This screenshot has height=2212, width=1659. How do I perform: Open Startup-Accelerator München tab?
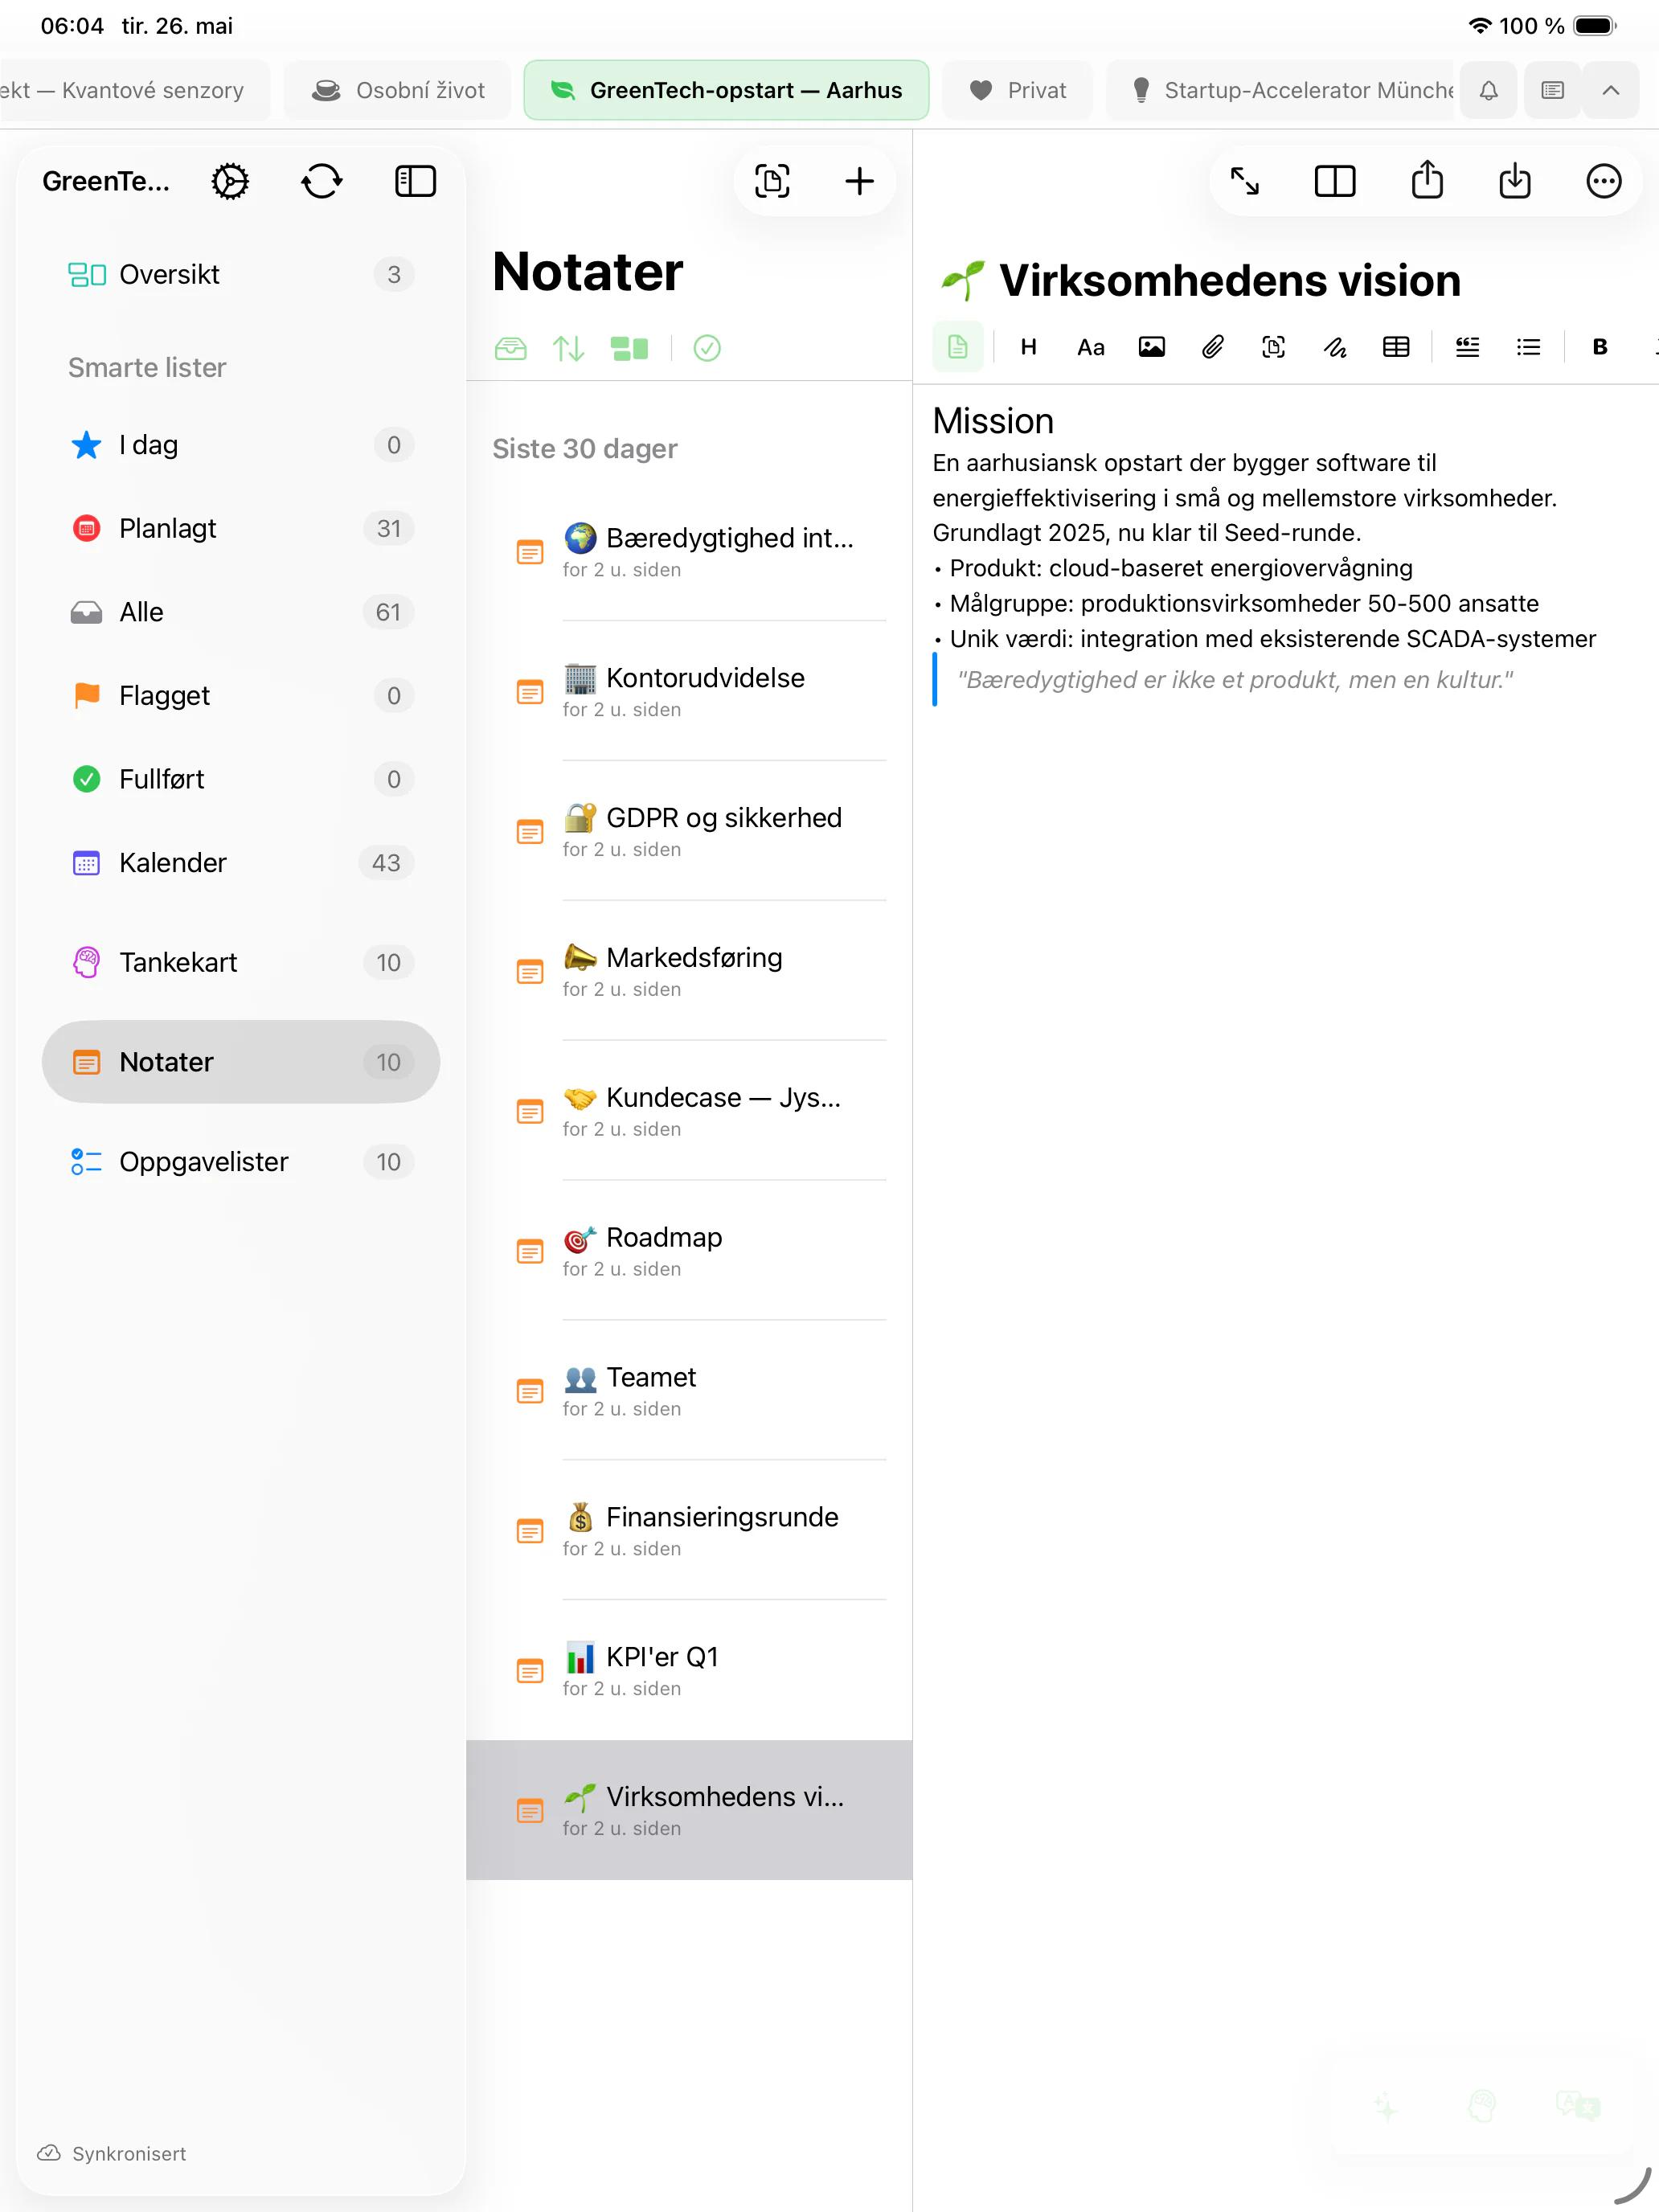point(1281,90)
